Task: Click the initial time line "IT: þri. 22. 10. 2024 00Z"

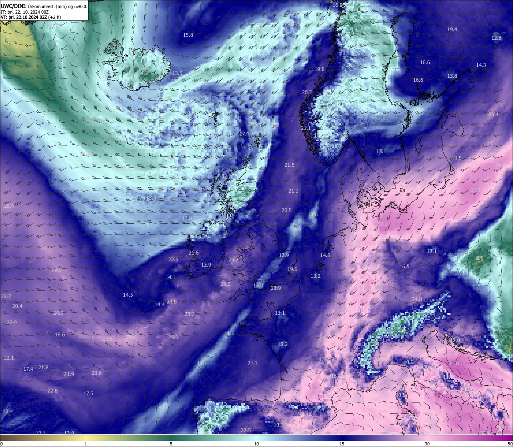Action: [25, 12]
